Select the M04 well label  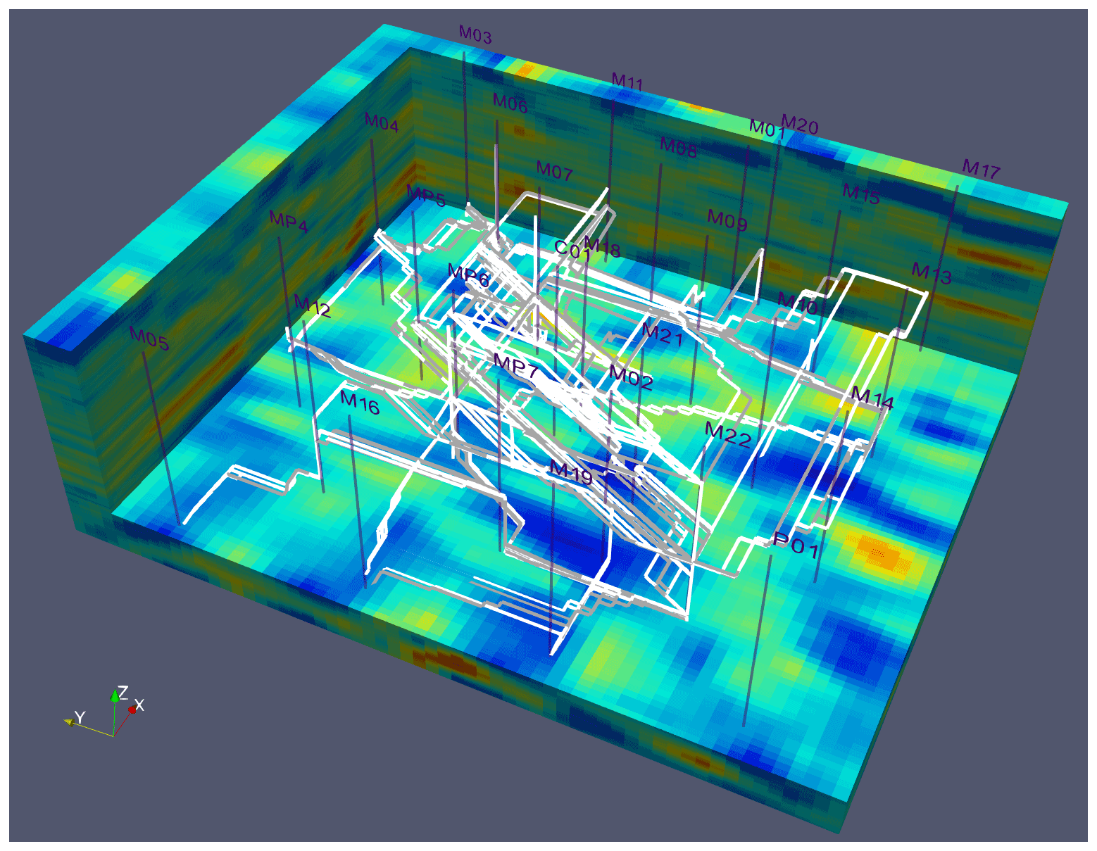click(382, 122)
